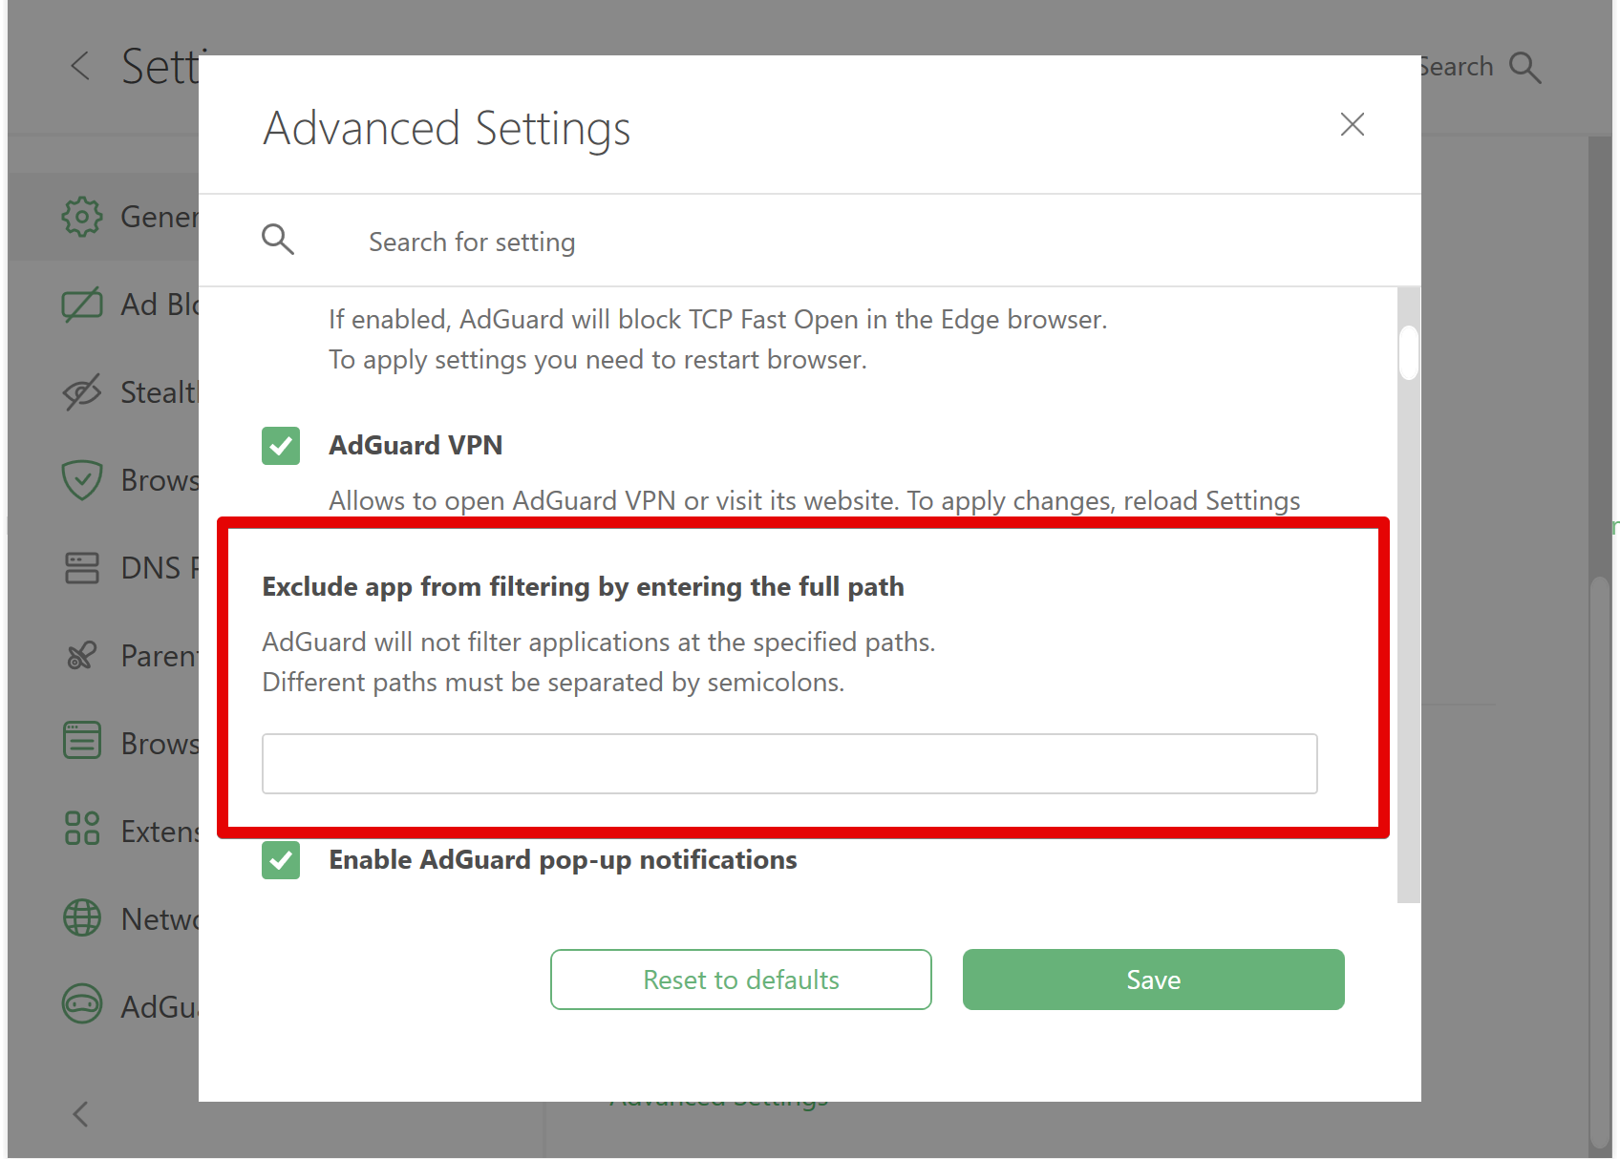The width and height of the screenshot is (1620, 1159).
Task: Click the General settings gear icon
Action: click(82, 217)
